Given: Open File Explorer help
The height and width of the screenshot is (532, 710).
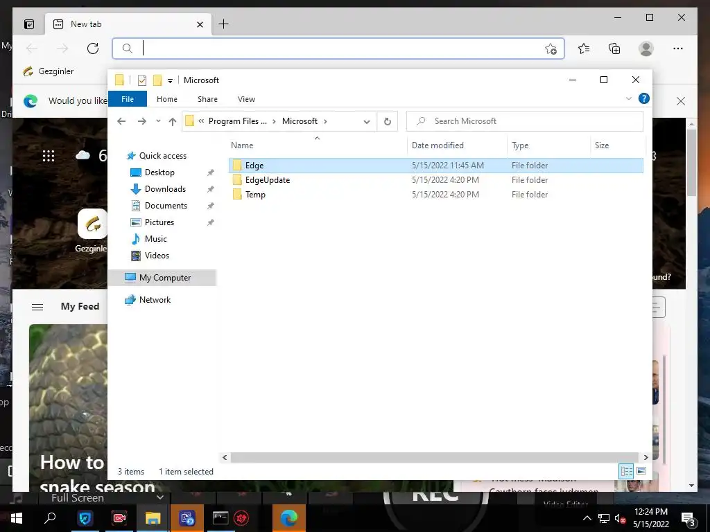Looking at the screenshot, I should pyautogui.click(x=644, y=98).
